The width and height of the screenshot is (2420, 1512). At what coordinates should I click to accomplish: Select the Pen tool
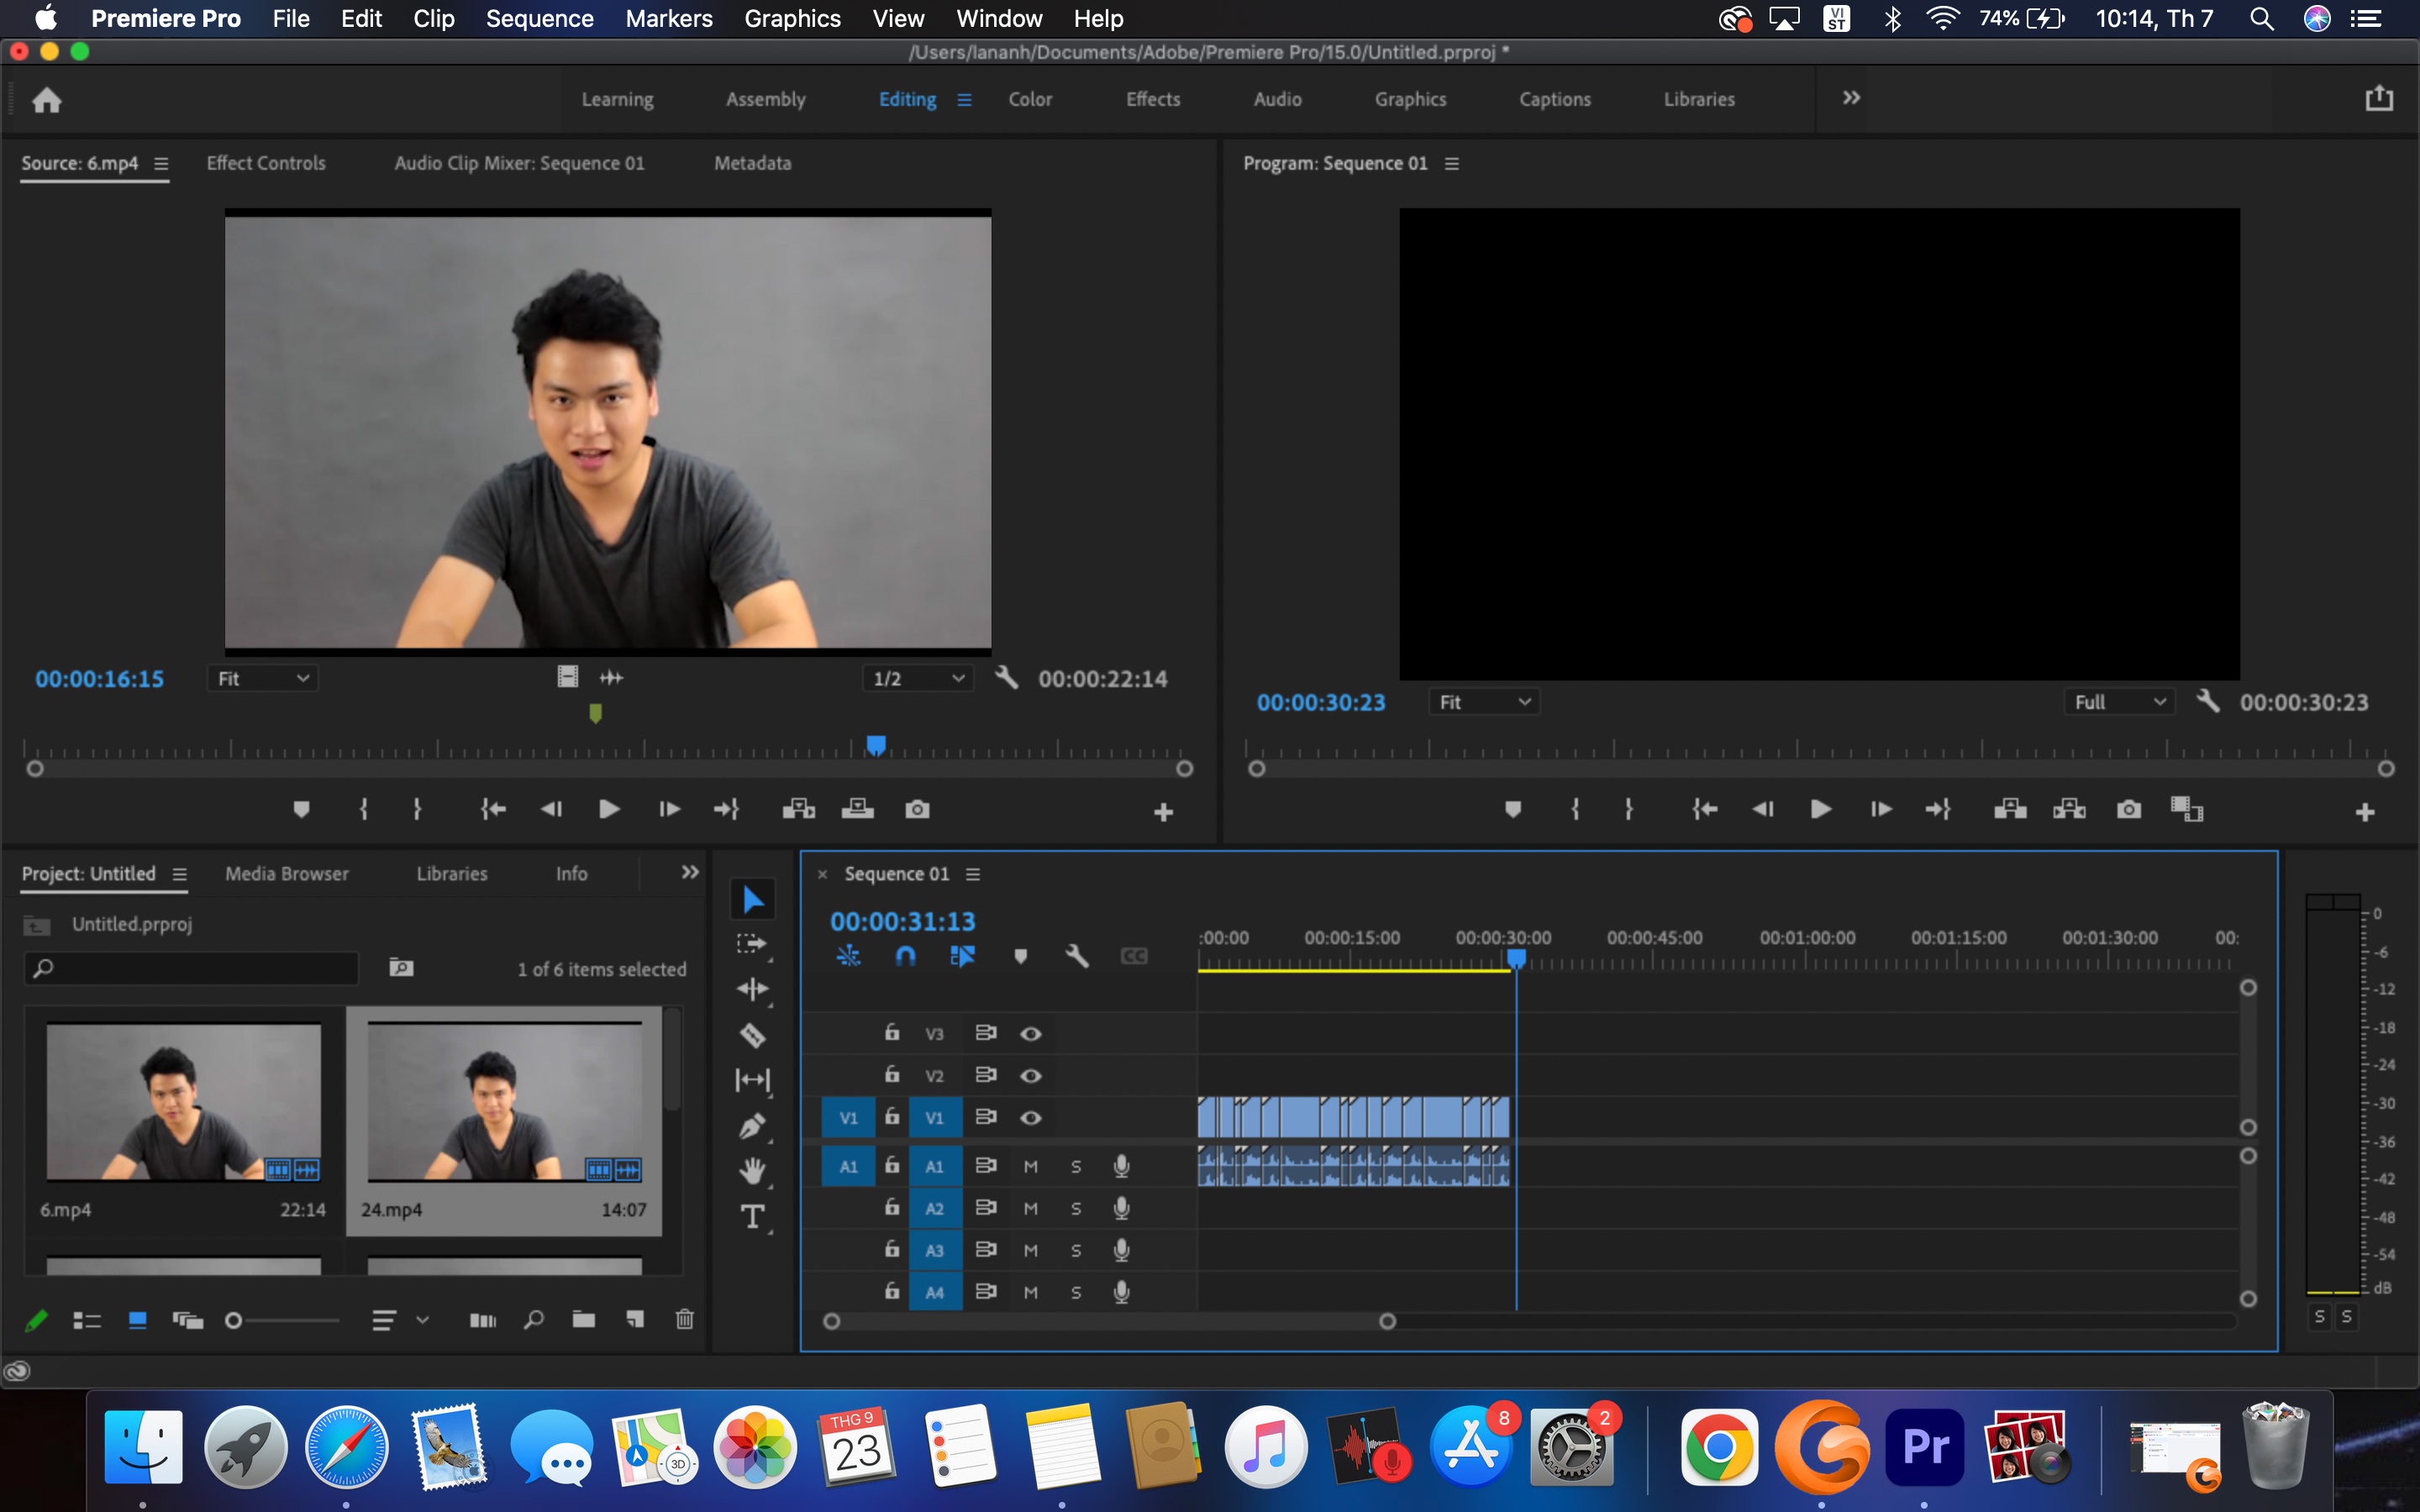(752, 1126)
